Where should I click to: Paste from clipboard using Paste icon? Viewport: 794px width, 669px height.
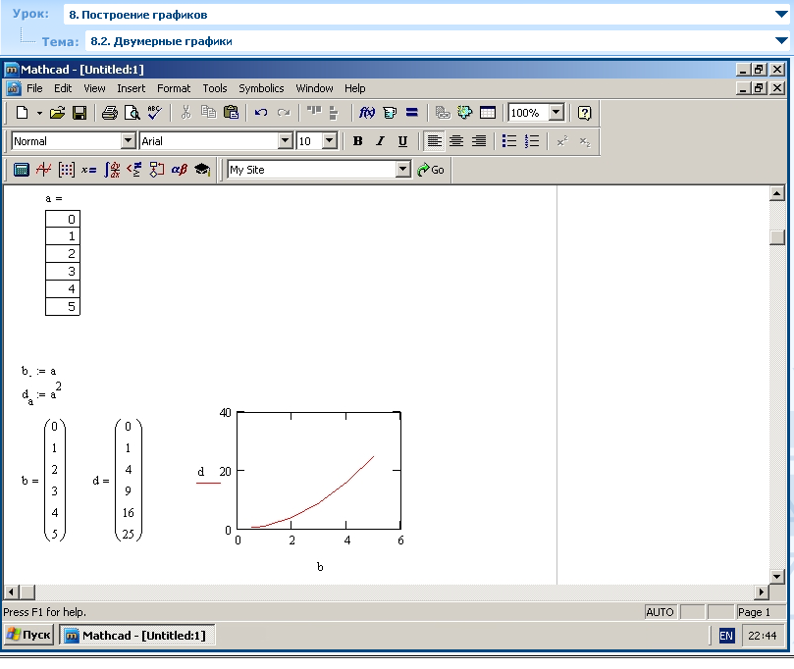tap(231, 113)
